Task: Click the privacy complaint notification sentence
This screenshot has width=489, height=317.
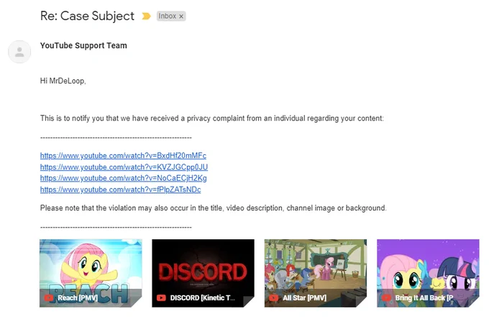Action: coord(212,118)
